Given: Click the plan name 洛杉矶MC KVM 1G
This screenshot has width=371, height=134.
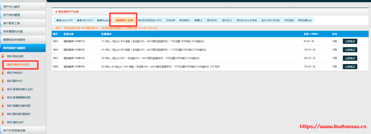Looking at the screenshot, I should (x=74, y=41).
